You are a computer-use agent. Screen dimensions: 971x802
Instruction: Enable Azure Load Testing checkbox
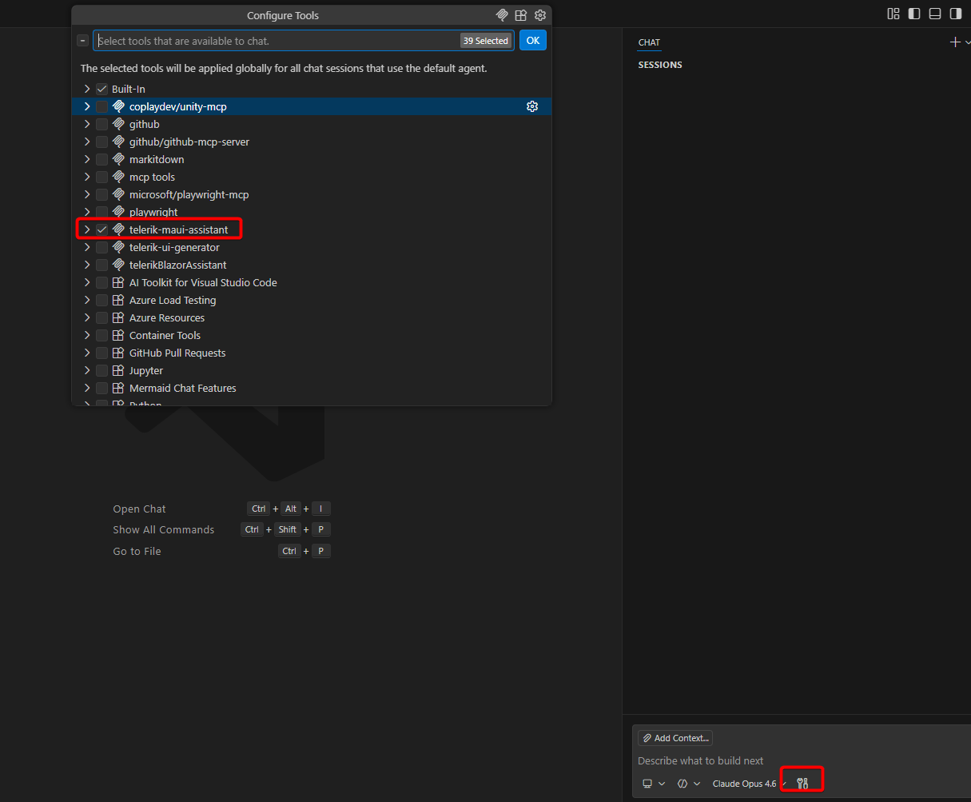tap(101, 300)
